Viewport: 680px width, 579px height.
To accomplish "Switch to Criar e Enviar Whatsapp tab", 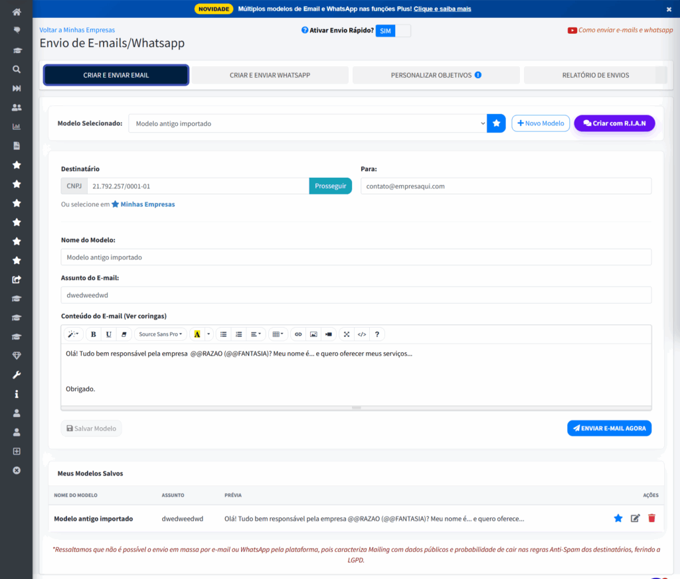I will pyautogui.click(x=270, y=76).
